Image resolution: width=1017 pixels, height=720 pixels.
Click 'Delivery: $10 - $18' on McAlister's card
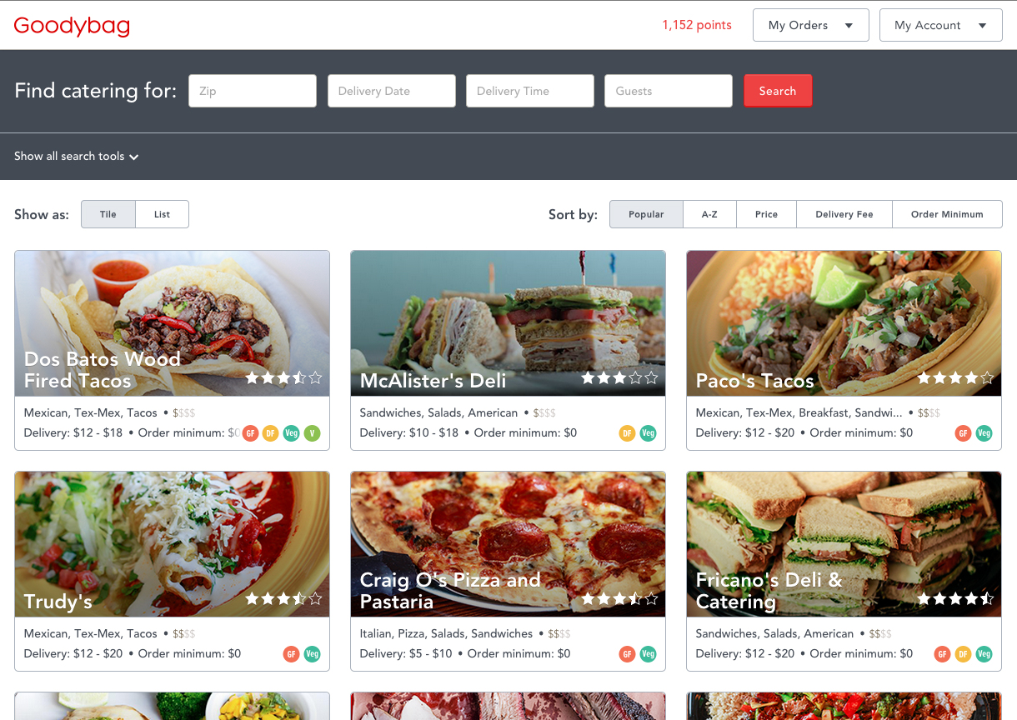point(410,433)
